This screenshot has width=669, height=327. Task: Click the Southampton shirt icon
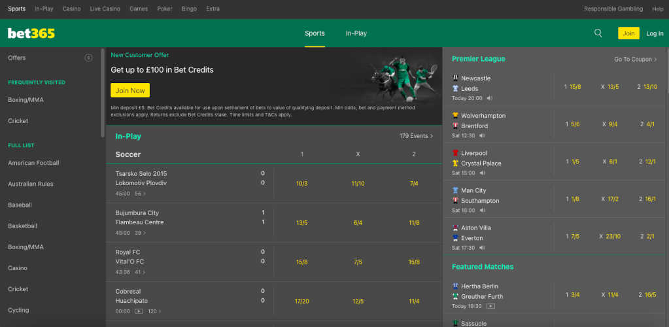pos(455,200)
